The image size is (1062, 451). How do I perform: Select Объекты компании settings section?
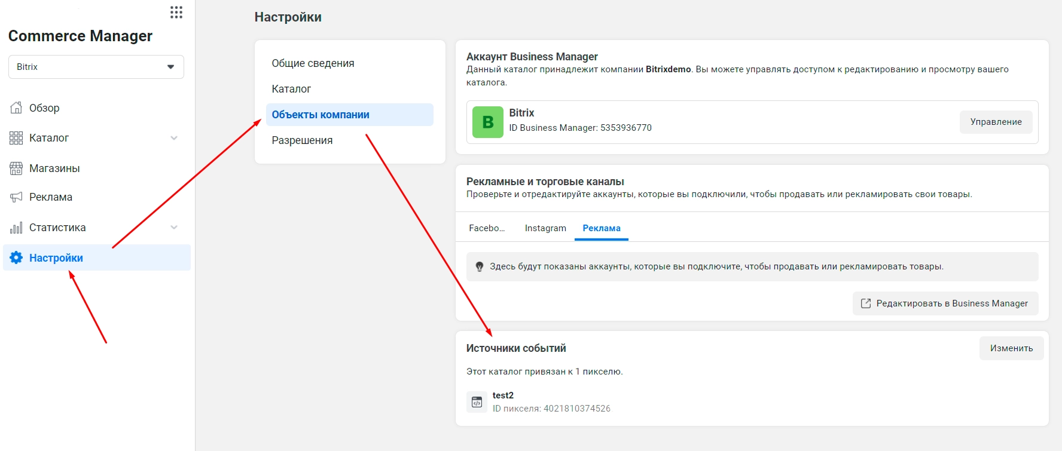(350, 115)
